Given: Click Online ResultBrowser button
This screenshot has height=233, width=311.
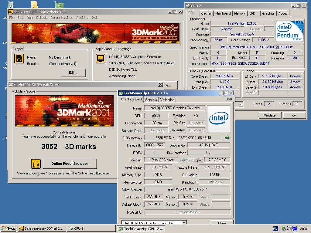Looking at the screenshot, I should pos(70,164).
